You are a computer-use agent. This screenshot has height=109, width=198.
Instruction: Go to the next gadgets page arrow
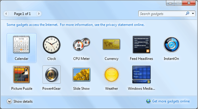click(39, 14)
